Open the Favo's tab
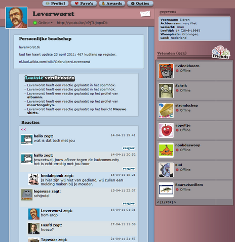 tap(84, 4)
